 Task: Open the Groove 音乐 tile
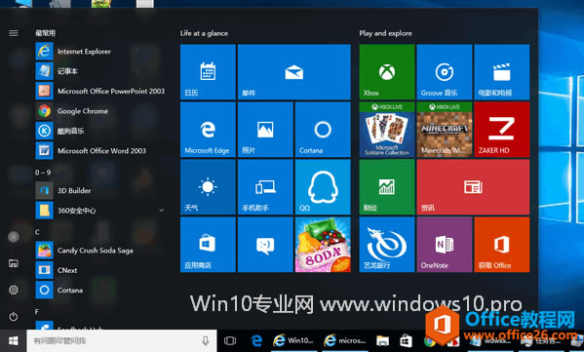point(445,72)
